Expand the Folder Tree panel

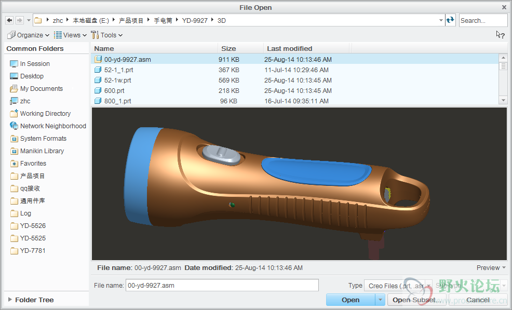click(34, 300)
